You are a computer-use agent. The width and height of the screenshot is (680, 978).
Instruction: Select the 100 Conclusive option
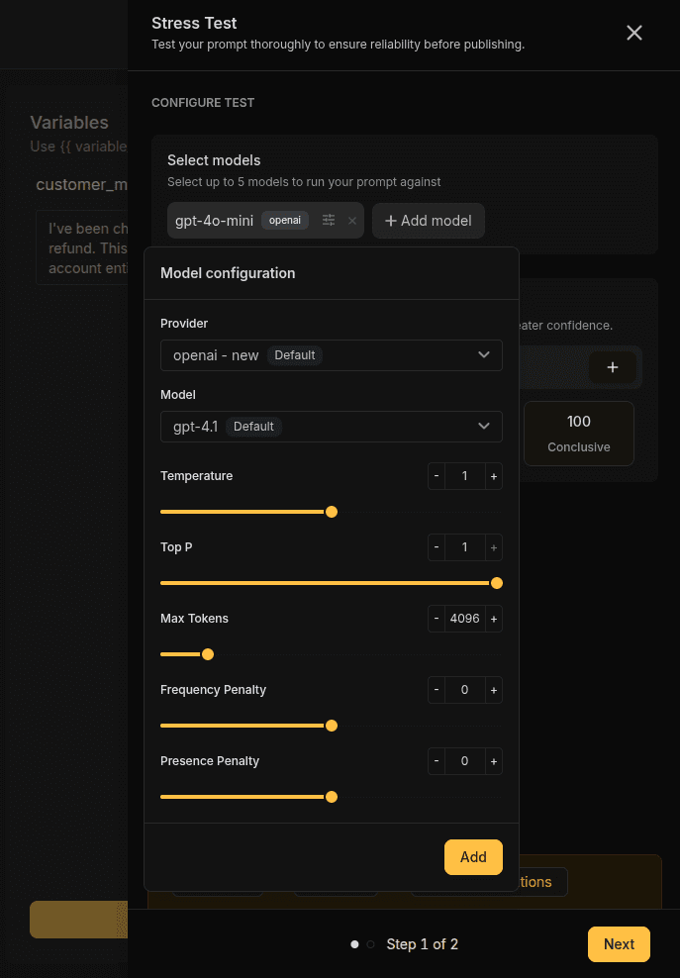tap(579, 434)
